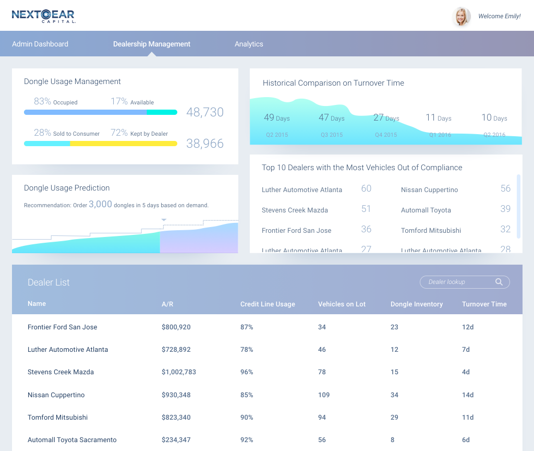Sort by Turnover Time column header

(x=484, y=304)
